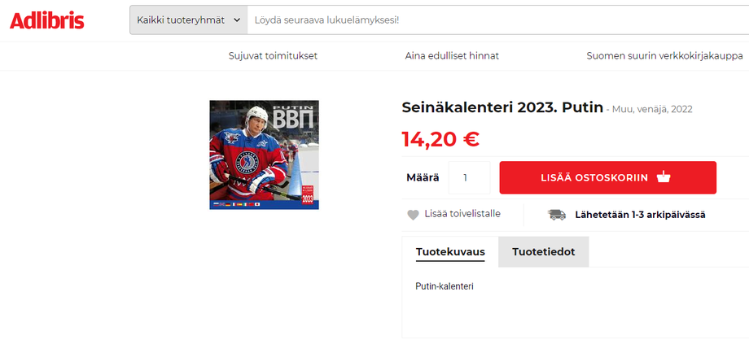Select the Suomen suurin verkkokirjakauppa link

664,56
